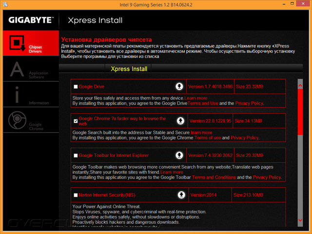312x234 pixels.
Task: Close the installer window
Action: (303, 4)
